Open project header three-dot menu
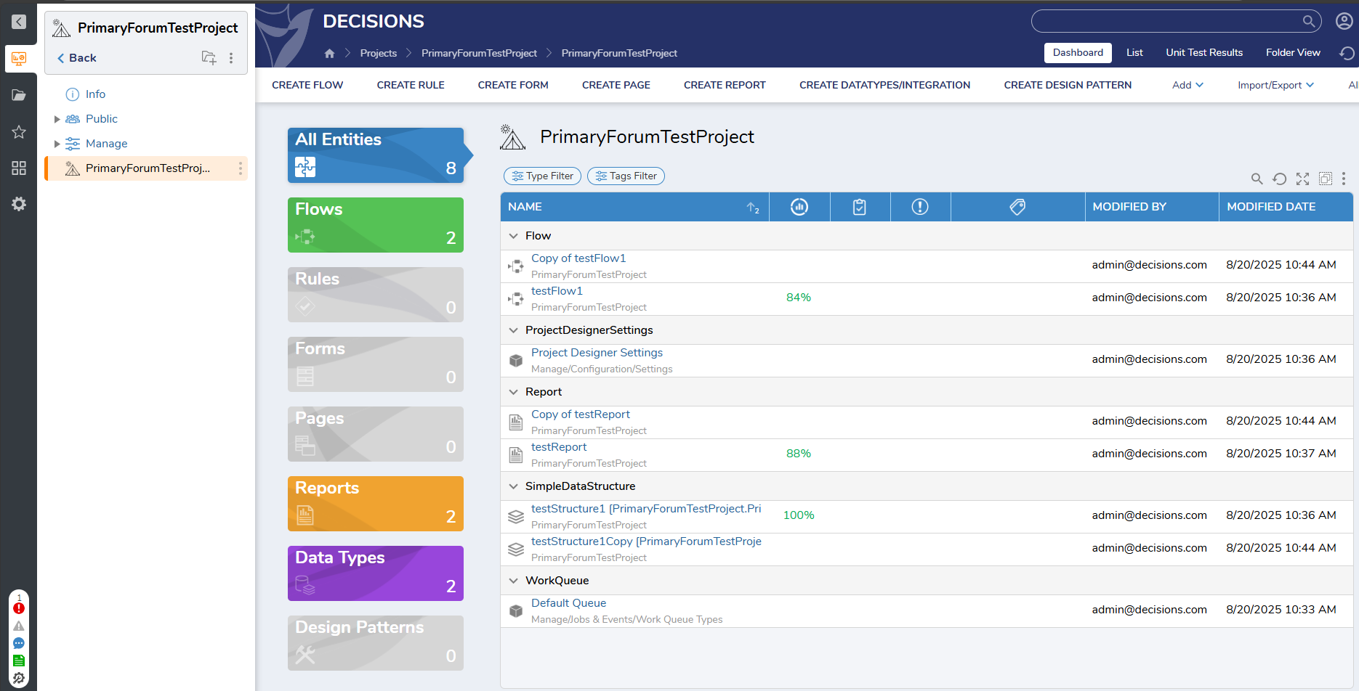1359x691 pixels. (231, 58)
